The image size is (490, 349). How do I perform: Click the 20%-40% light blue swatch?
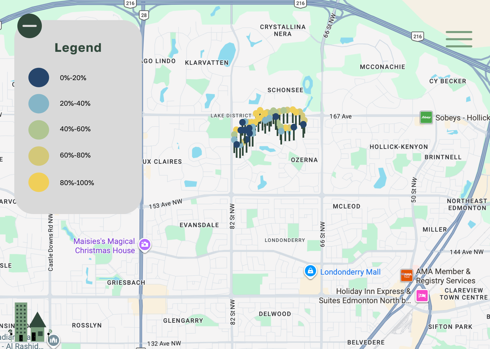39,104
